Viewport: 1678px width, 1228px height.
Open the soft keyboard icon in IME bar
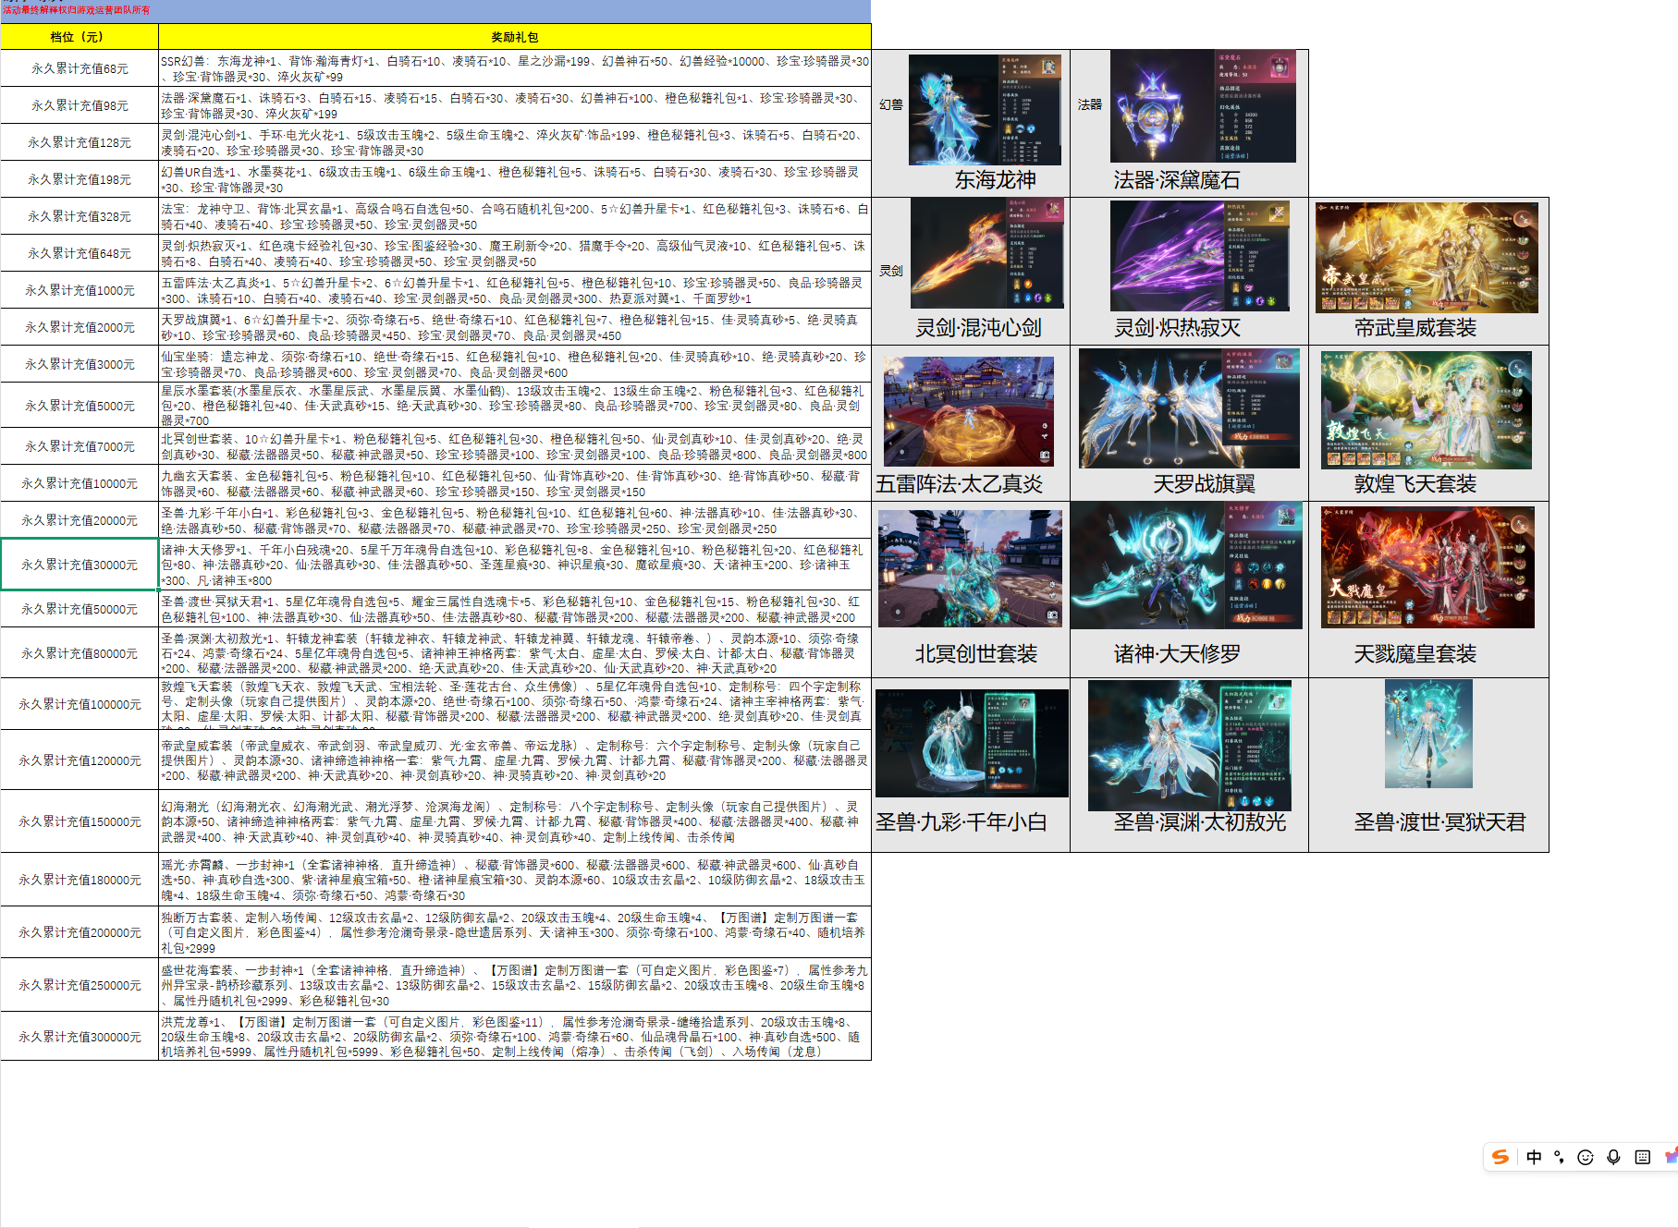[x=1642, y=1157]
